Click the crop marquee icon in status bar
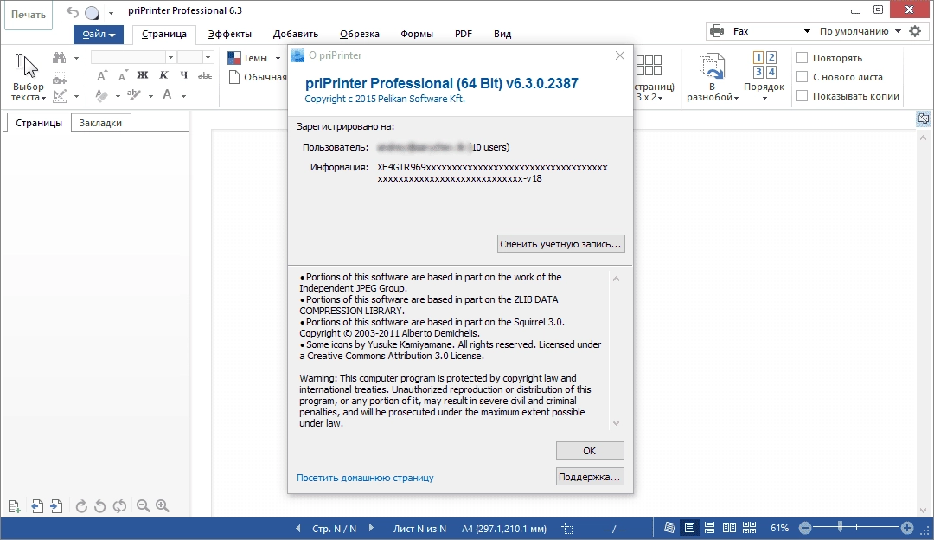Image resolution: width=934 pixels, height=540 pixels. click(x=567, y=529)
